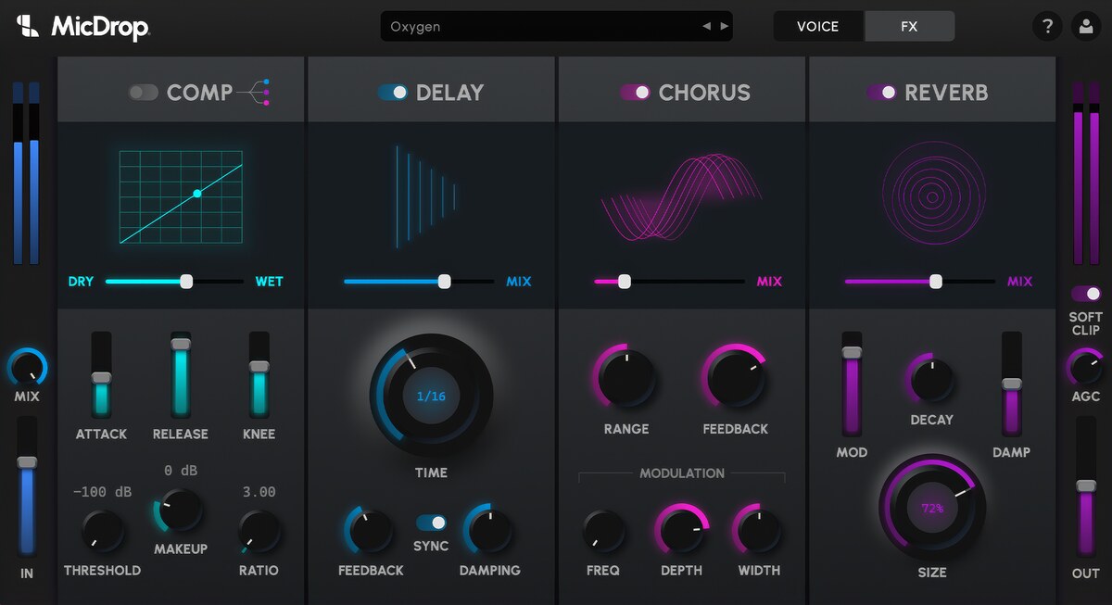Select the next preset with right arrow

pos(725,26)
